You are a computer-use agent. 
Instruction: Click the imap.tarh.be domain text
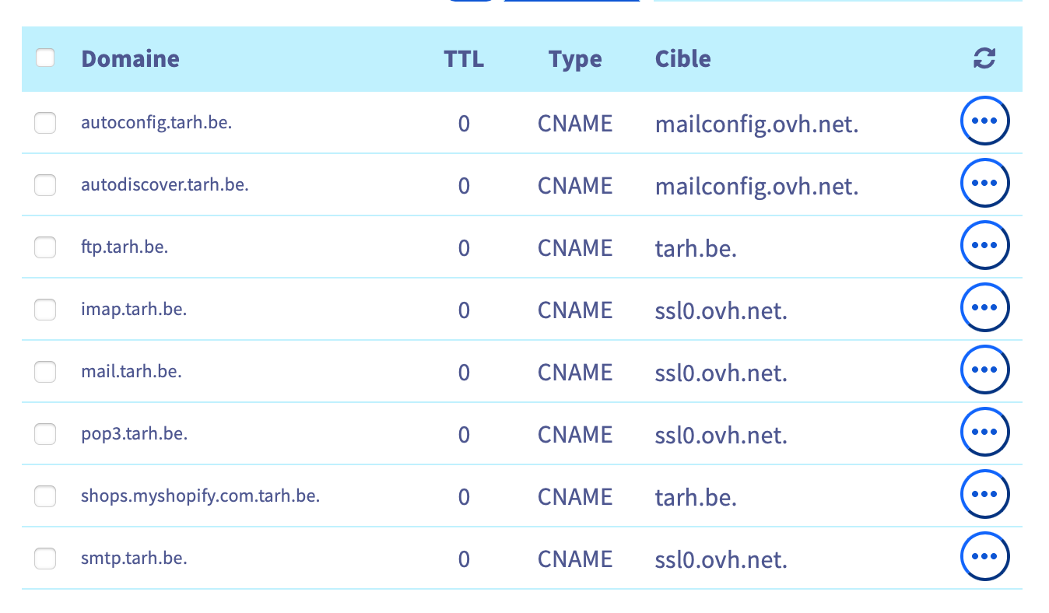tap(134, 310)
